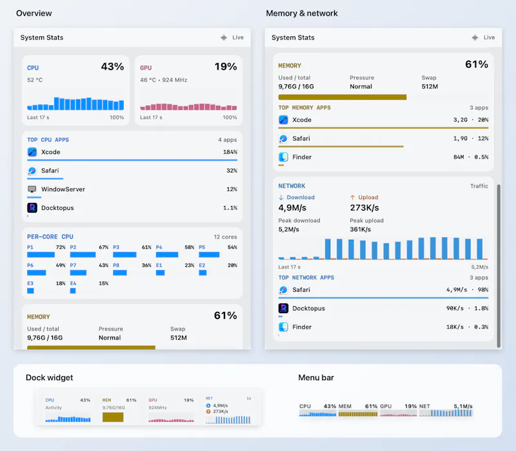This screenshot has height=451, width=516.
Task: Click the MEM tile in the Dock widget
Action: [119, 410]
